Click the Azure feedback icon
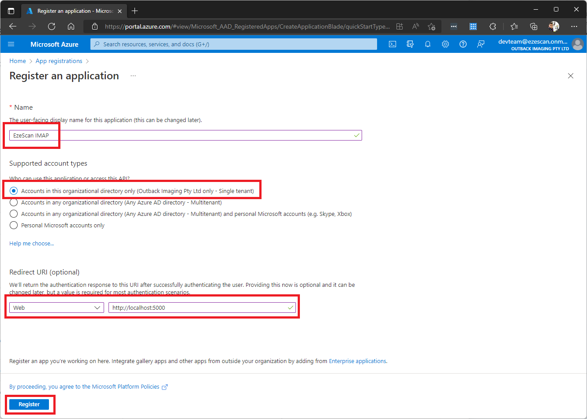Viewport: 587px width, 419px height. pos(481,44)
